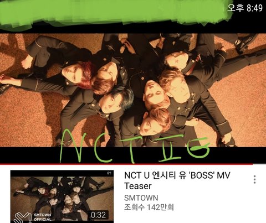Click the SM logo on the thumbnail
This screenshot has width=266, height=223.
coord(23,217)
